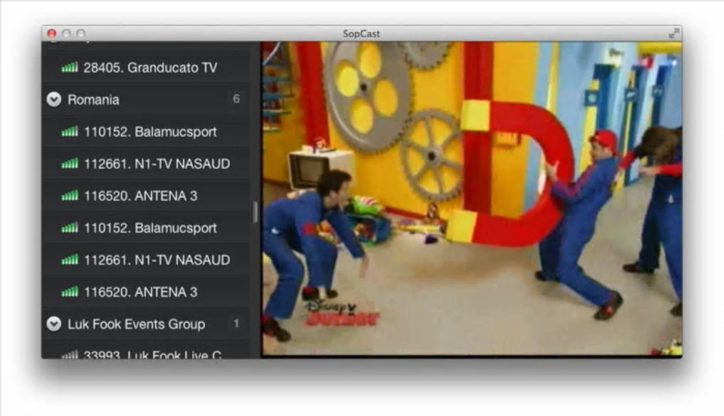Viewport: 724px width, 416px height.
Task: Click the Romania channel count 6
Action: (236, 99)
